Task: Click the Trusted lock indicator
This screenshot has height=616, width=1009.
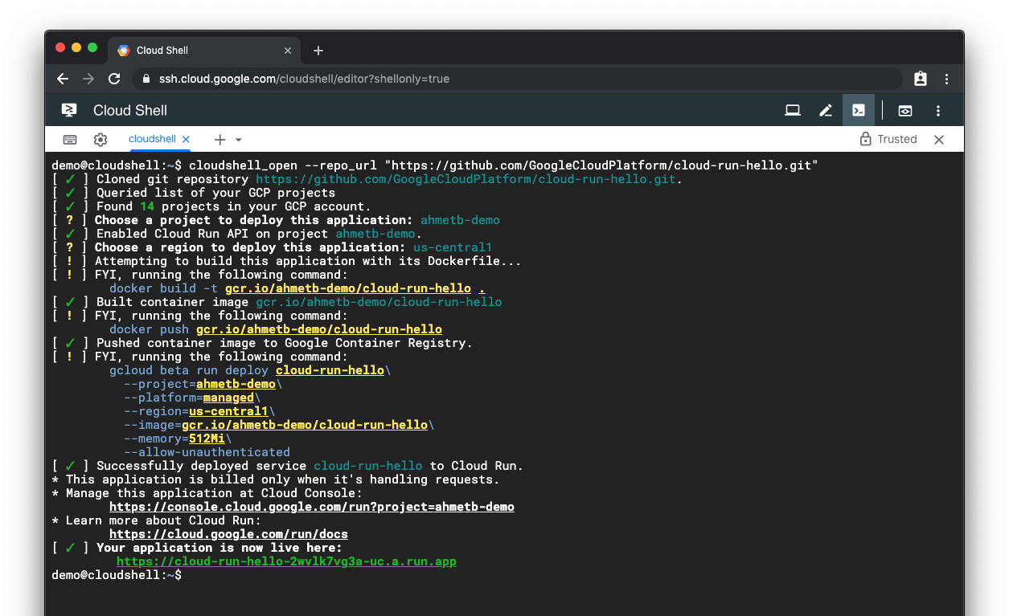Action: [x=888, y=139]
